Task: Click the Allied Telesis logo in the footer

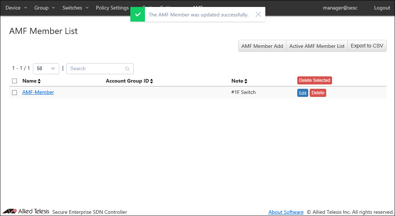Action: point(26,211)
